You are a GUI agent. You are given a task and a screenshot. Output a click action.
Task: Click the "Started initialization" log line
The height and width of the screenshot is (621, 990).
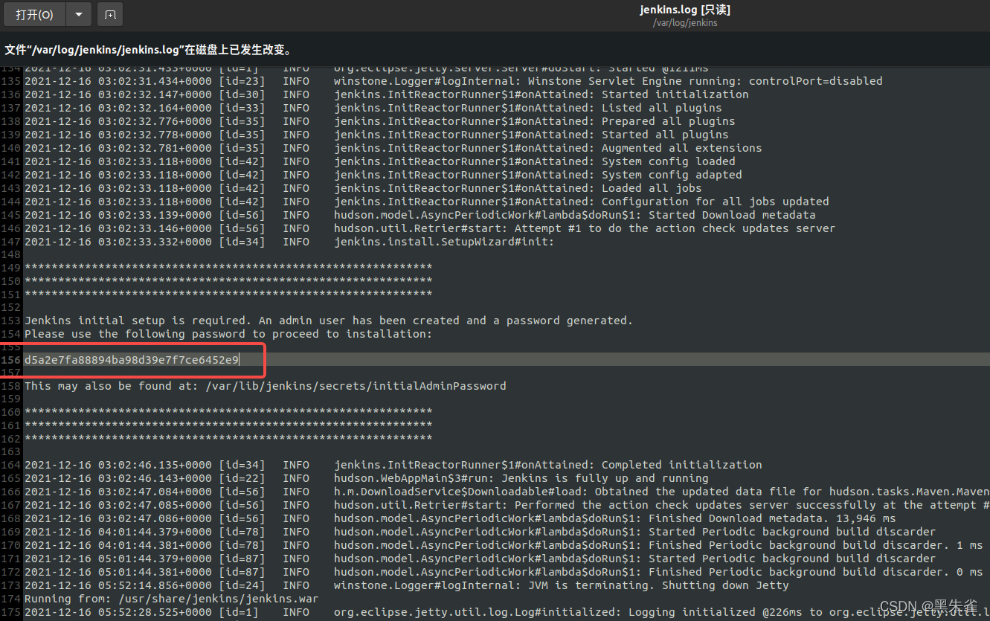387,94
